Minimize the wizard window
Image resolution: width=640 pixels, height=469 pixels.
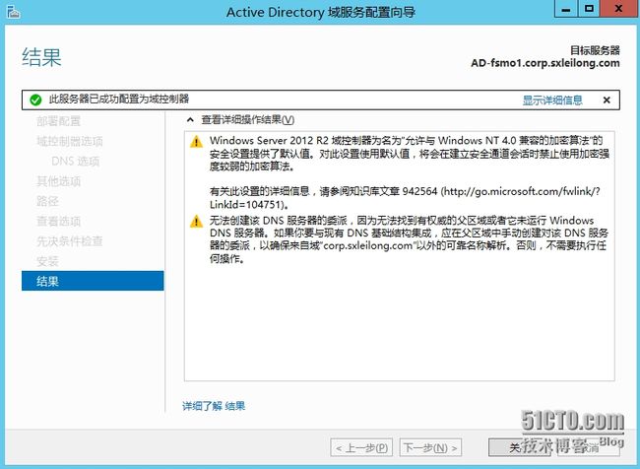pyautogui.click(x=566, y=9)
